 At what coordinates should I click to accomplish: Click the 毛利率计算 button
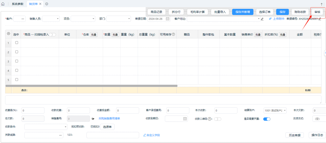197,12
